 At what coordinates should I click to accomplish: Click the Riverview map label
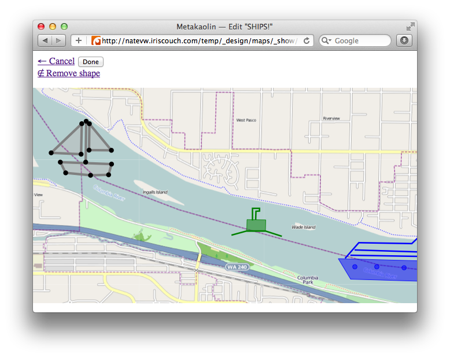click(331, 118)
